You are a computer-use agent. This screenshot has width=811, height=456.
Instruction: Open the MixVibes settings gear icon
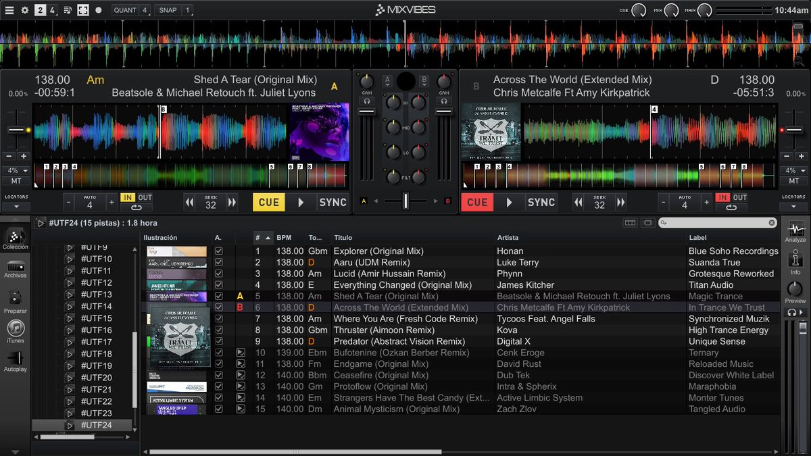25,9
